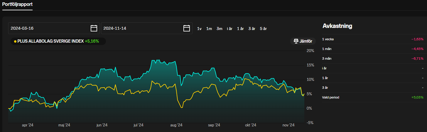The image size is (427, 132).
Task: Click the Avkastning panel heading
Action: point(337,26)
